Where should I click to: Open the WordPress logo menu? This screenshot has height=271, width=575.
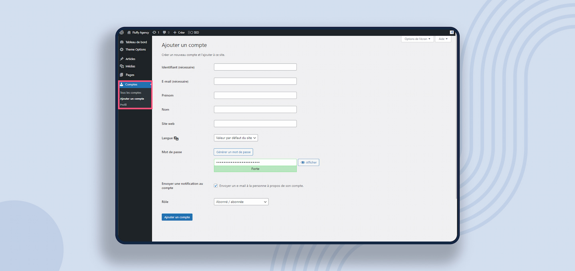tap(122, 32)
